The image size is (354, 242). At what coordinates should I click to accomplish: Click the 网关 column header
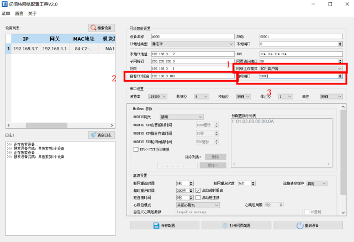coord(55,39)
